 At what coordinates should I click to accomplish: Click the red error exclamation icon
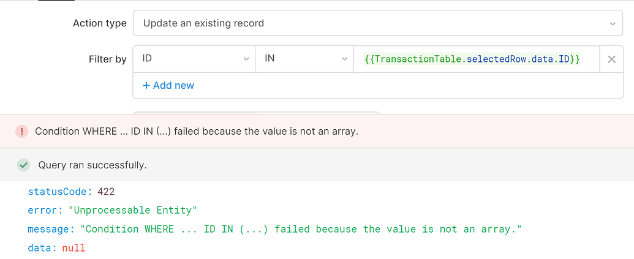coord(21,131)
